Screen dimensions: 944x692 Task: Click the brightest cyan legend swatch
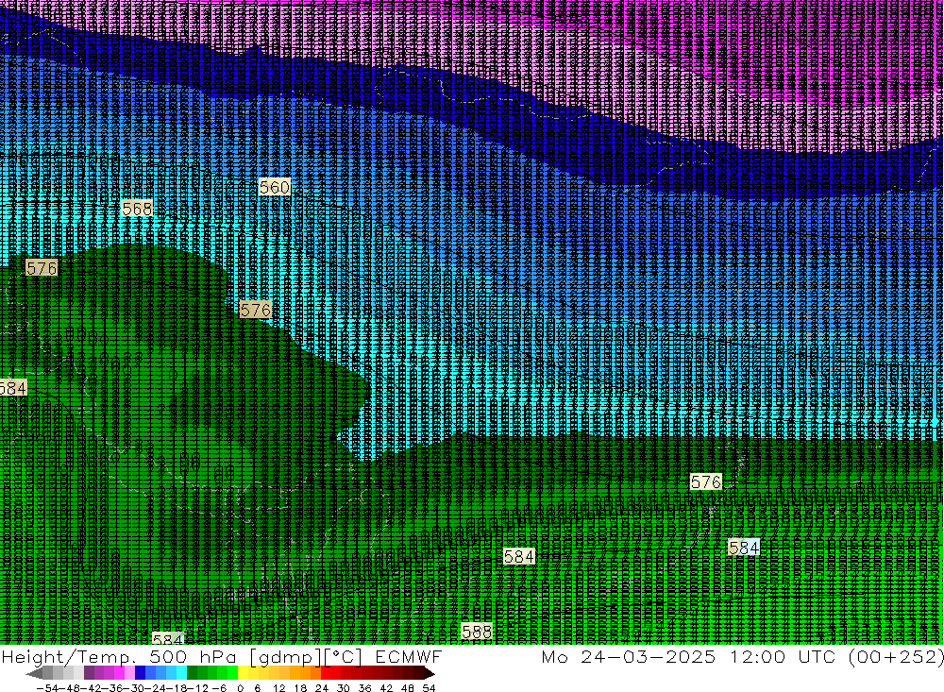click(x=181, y=673)
